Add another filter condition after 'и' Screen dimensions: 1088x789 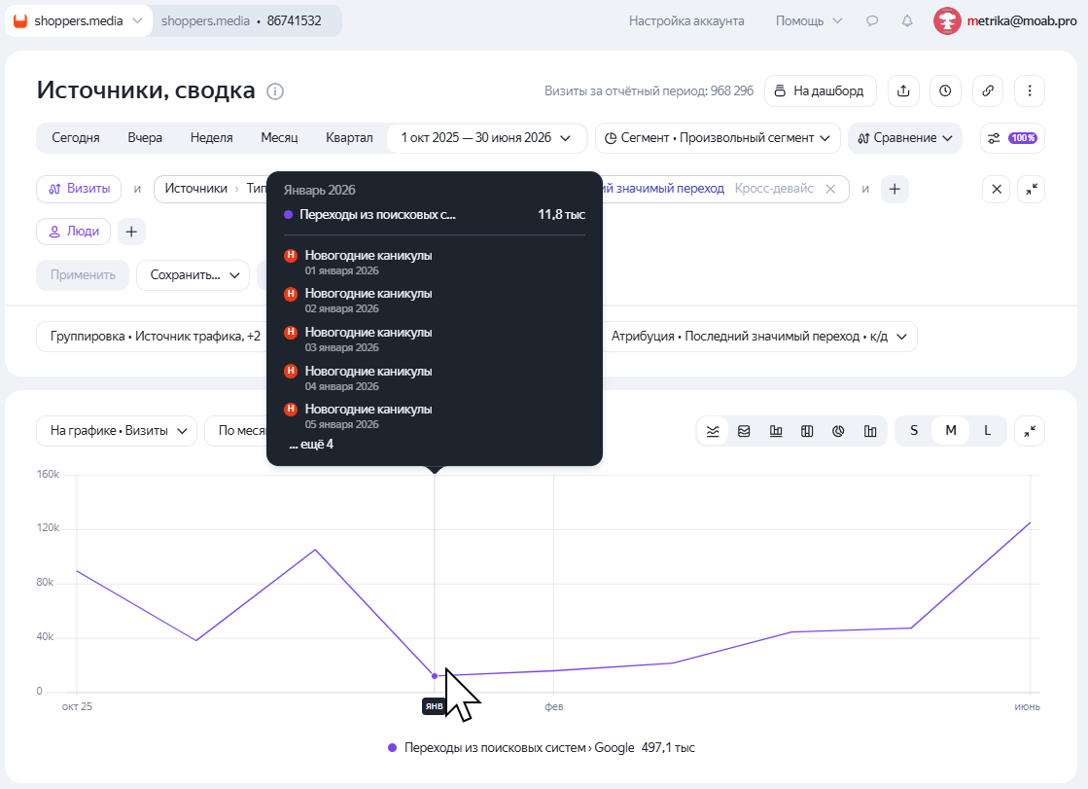(x=895, y=189)
